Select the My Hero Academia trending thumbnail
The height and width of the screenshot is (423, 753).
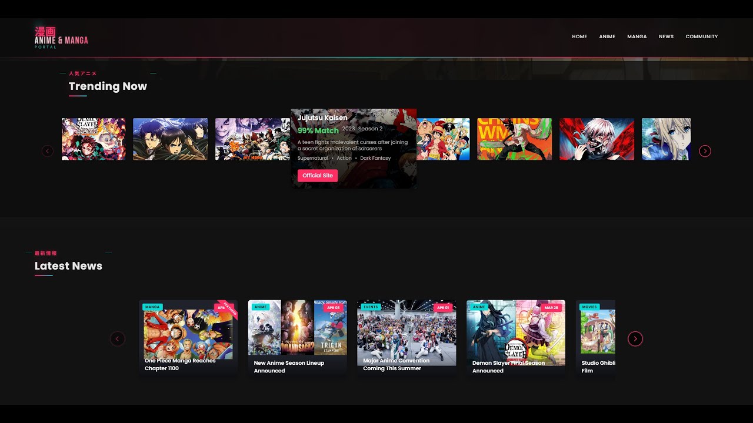(x=253, y=139)
